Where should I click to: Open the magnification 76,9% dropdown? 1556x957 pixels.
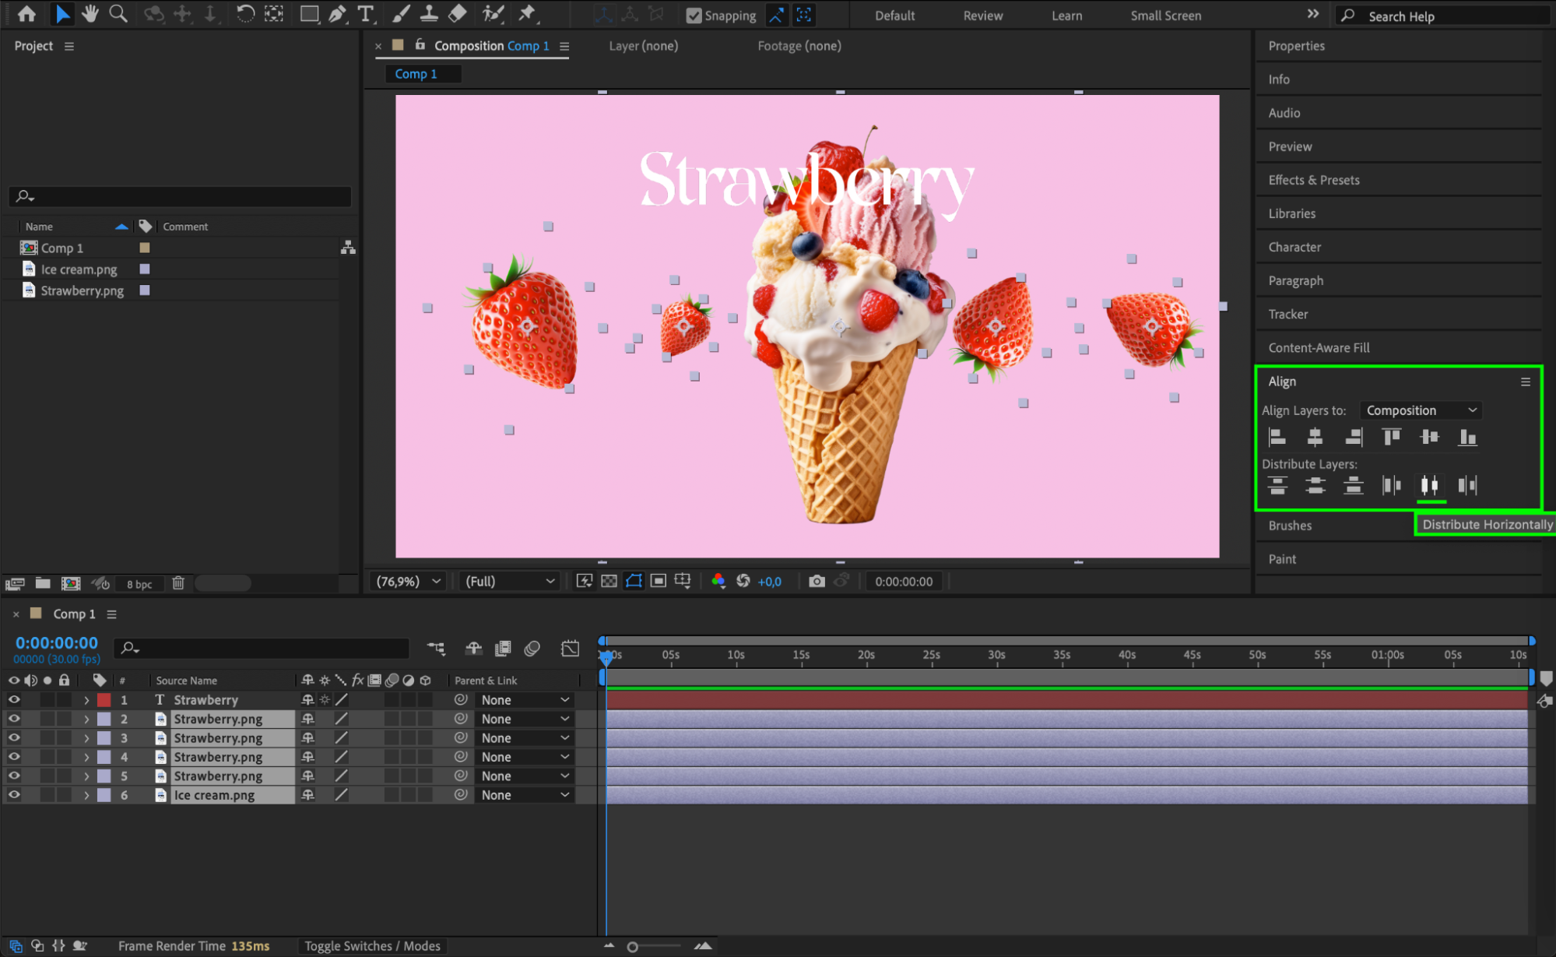click(408, 582)
